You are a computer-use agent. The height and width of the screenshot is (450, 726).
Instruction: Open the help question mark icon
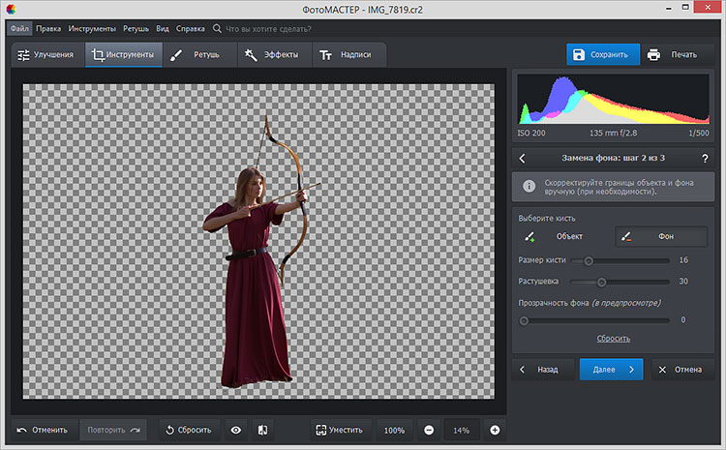704,158
